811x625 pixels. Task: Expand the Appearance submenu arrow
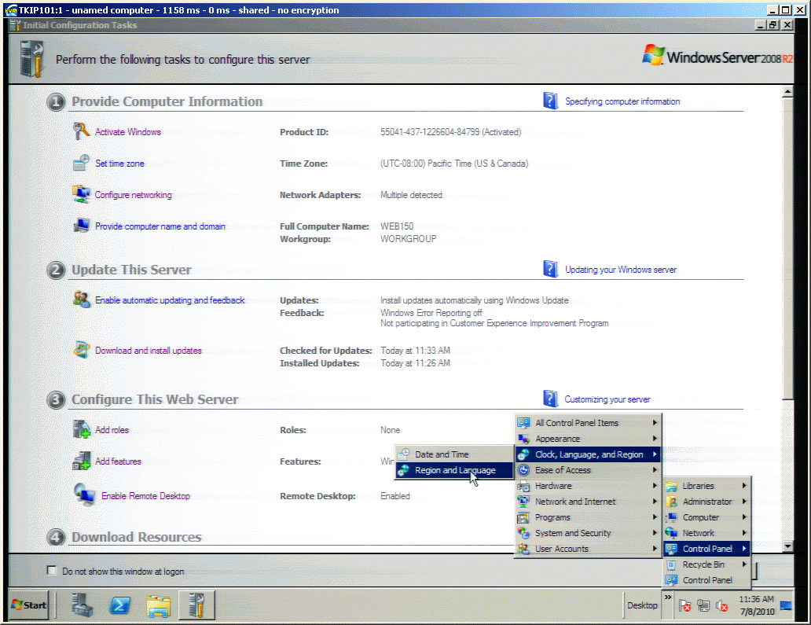(x=655, y=438)
